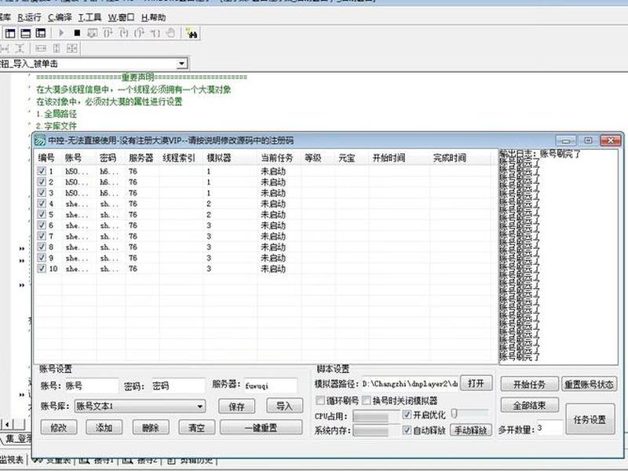The height and width of the screenshot is (471, 628).
Task: Open the C.编译 menu
Action: point(60,17)
